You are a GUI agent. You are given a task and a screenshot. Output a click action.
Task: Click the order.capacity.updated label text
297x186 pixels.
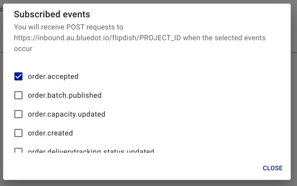66,114
